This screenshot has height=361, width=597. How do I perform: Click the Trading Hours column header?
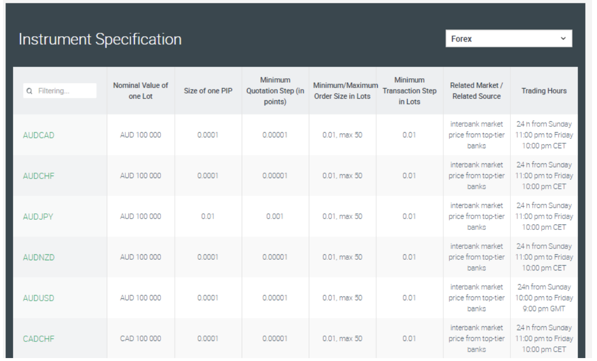544,91
